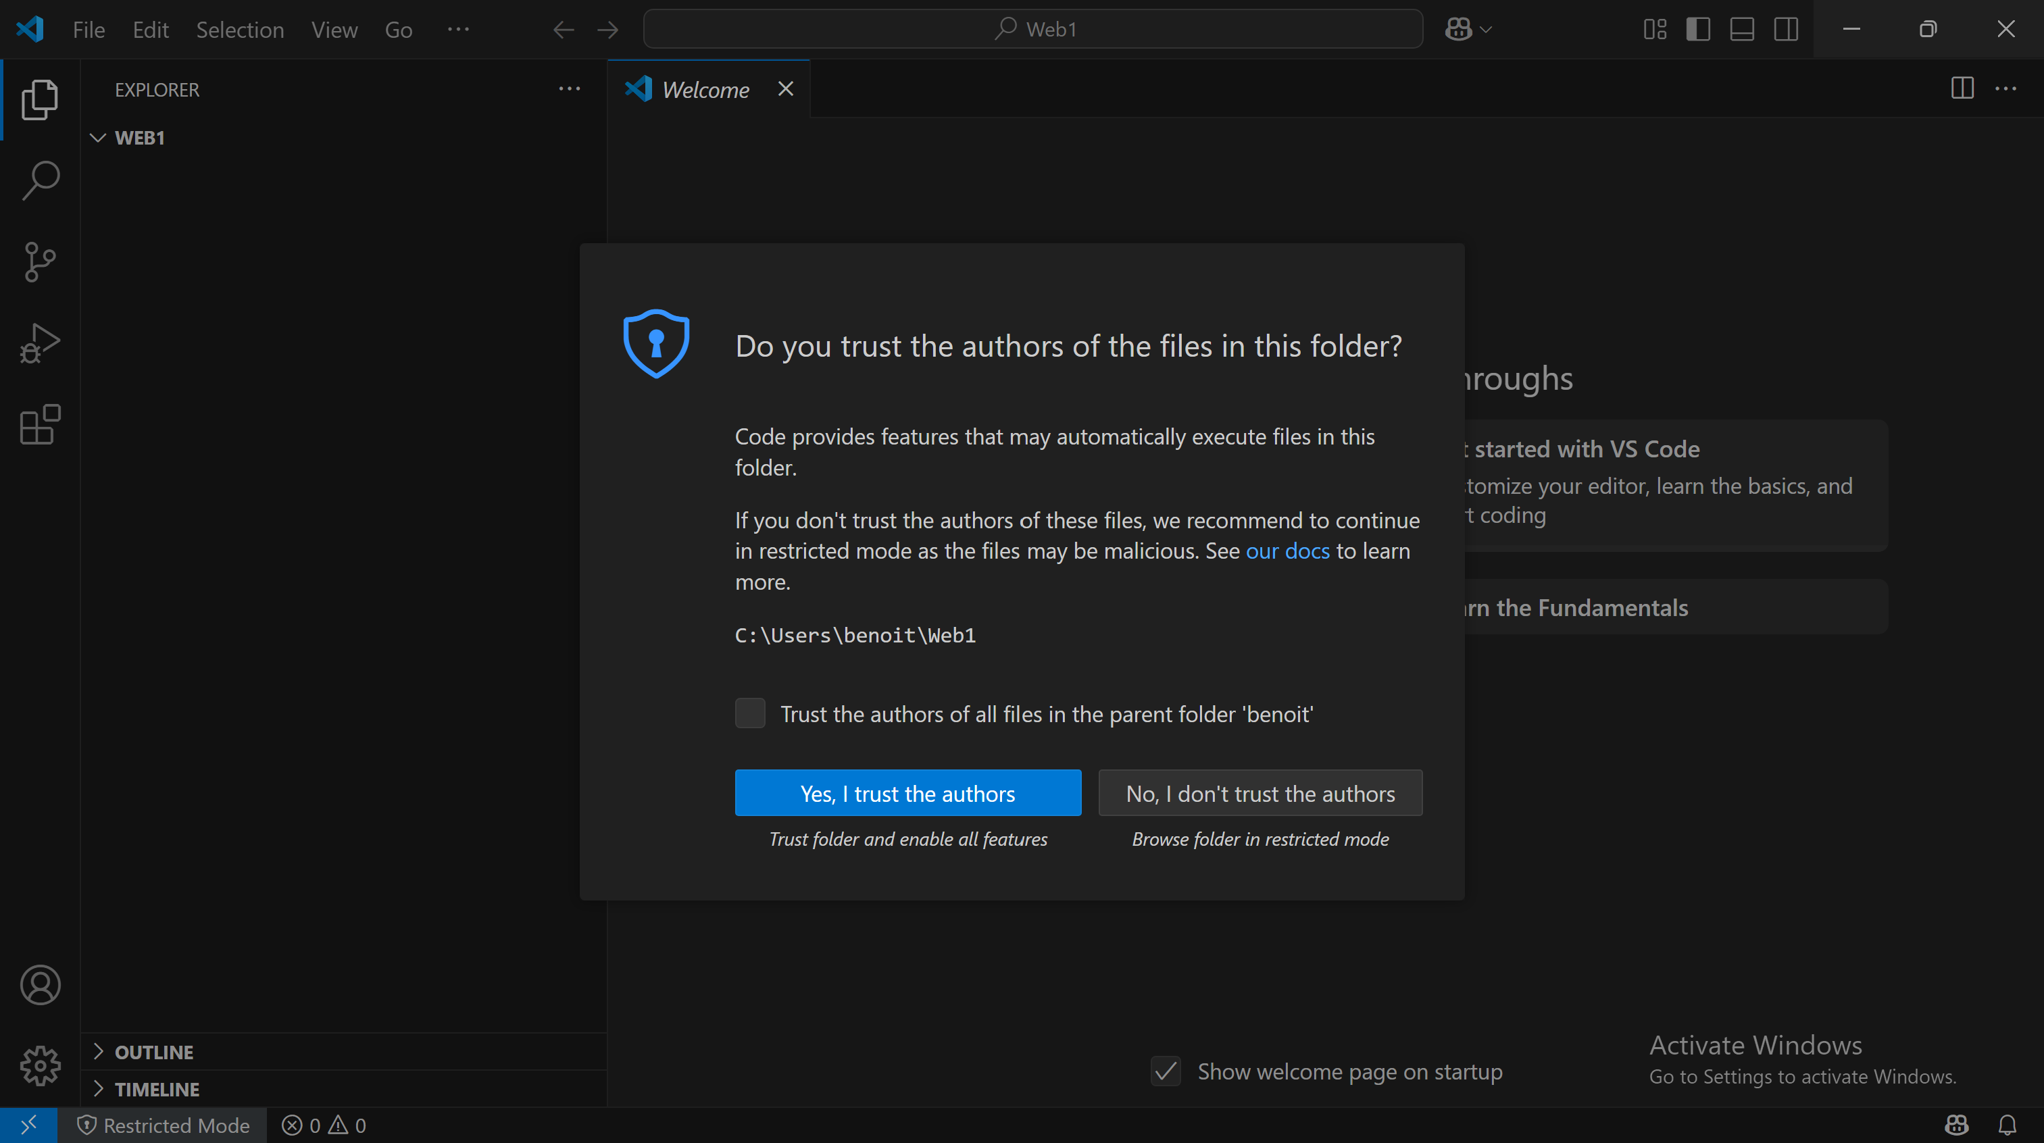Image resolution: width=2044 pixels, height=1143 pixels.
Task: Toggle the Primary Side Bar layout icon
Action: click(x=1698, y=29)
